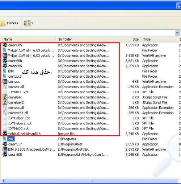This screenshot has width=181, height=184.
Task: Expand the address bar dropdown arrow
Action: point(177,33)
